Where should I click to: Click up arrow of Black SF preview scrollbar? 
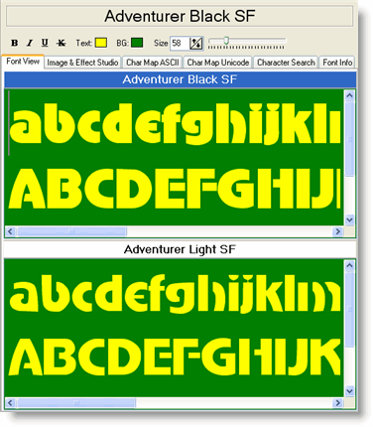tap(349, 95)
